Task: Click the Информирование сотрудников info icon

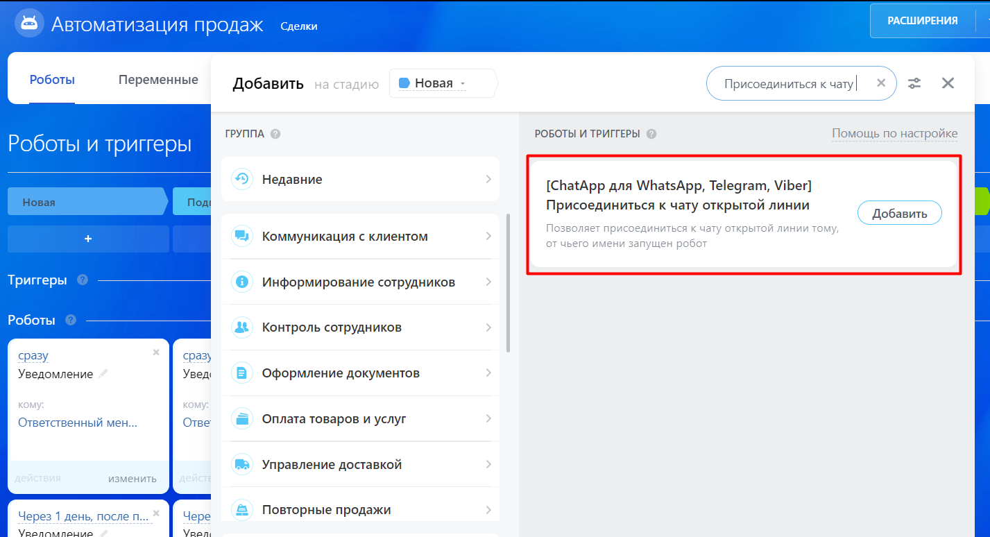Action: tap(242, 282)
